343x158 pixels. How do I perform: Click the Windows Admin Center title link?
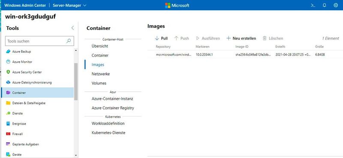(25, 6)
